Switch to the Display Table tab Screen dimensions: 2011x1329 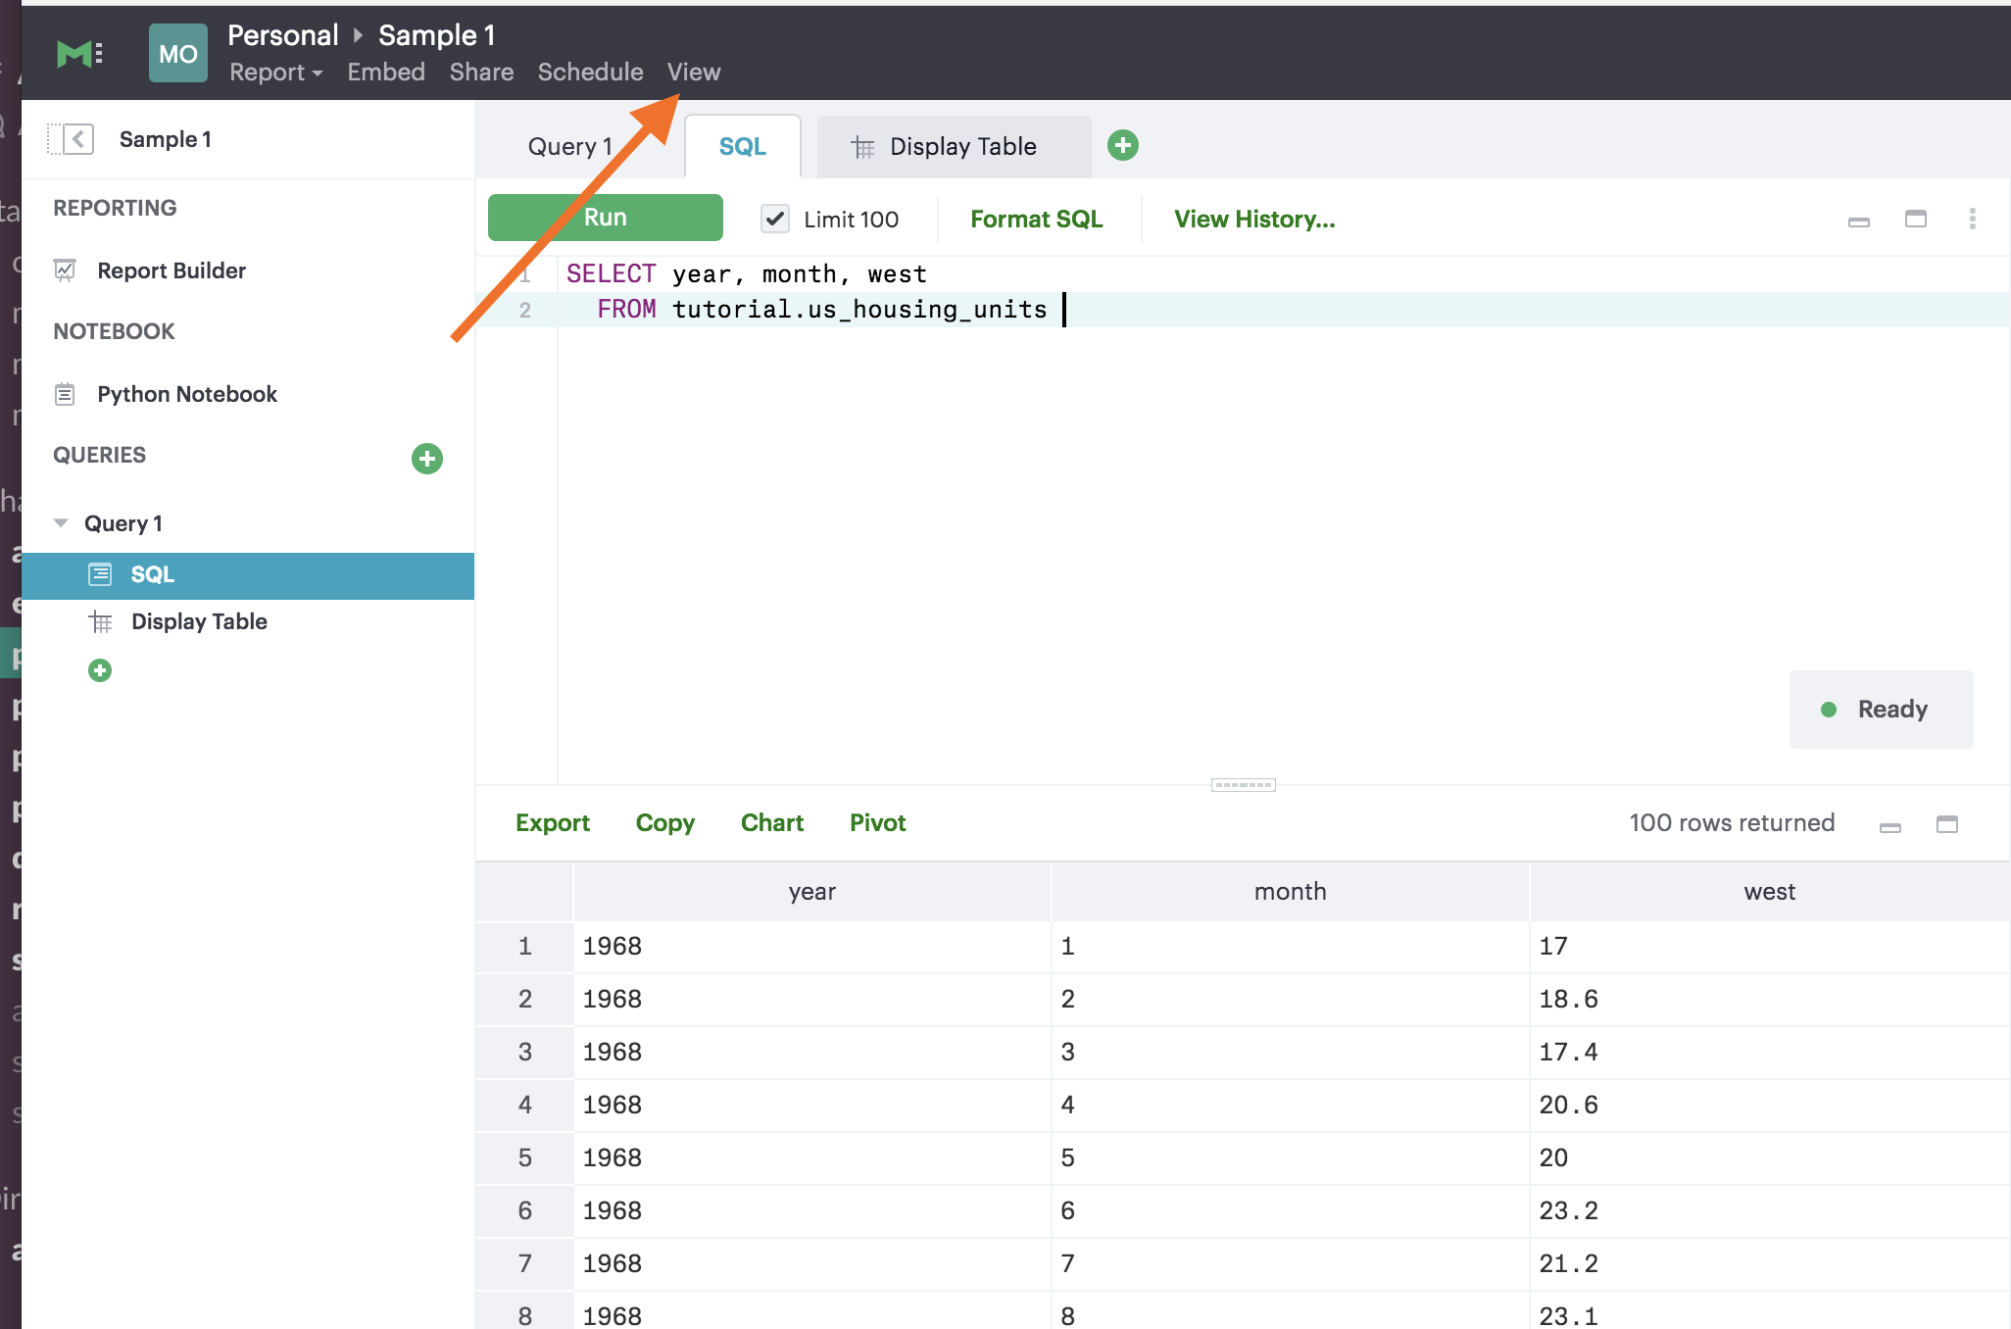pos(955,146)
